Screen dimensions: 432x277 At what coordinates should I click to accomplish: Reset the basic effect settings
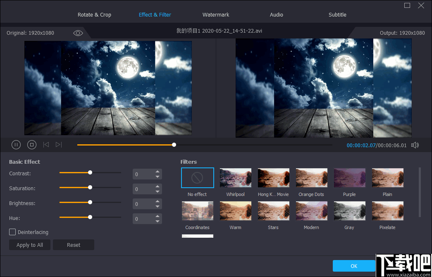(74, 245)
